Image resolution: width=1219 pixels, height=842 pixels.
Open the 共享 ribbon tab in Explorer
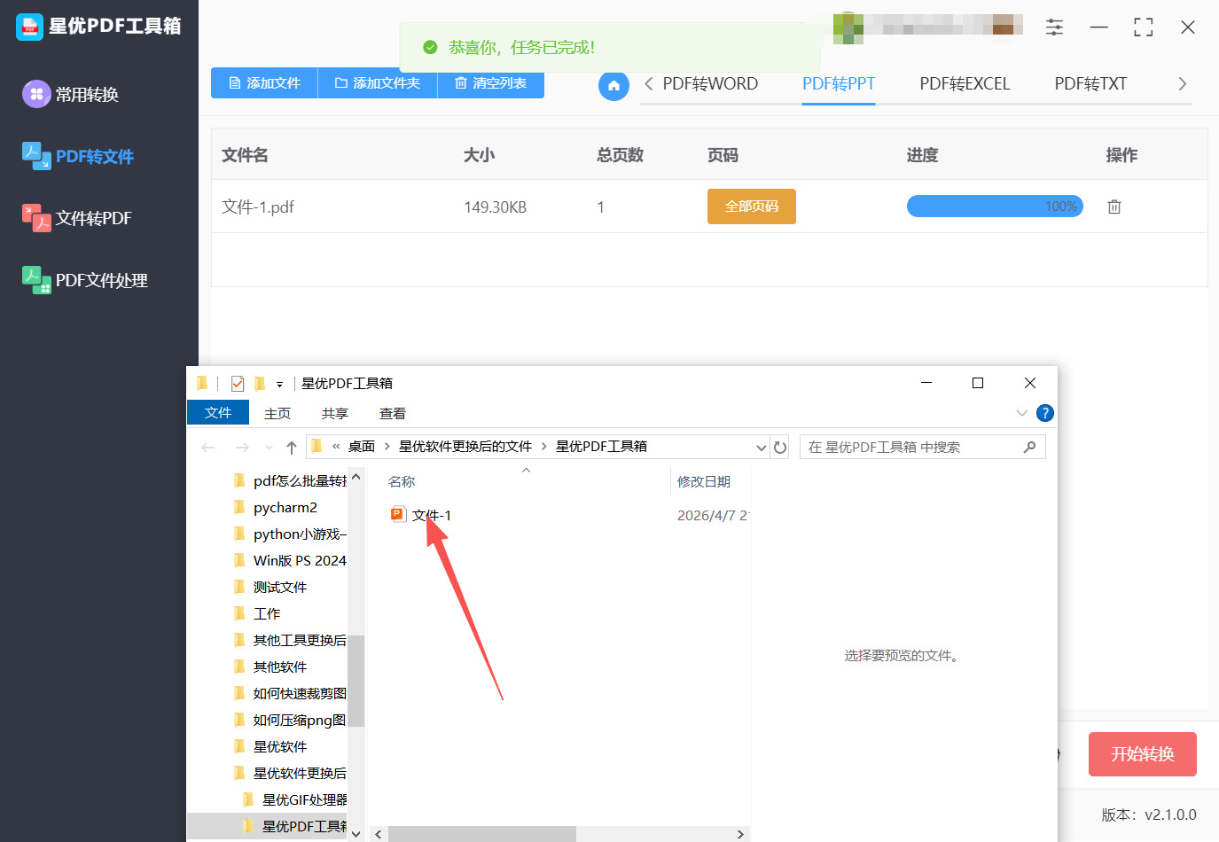pos(335,414)
